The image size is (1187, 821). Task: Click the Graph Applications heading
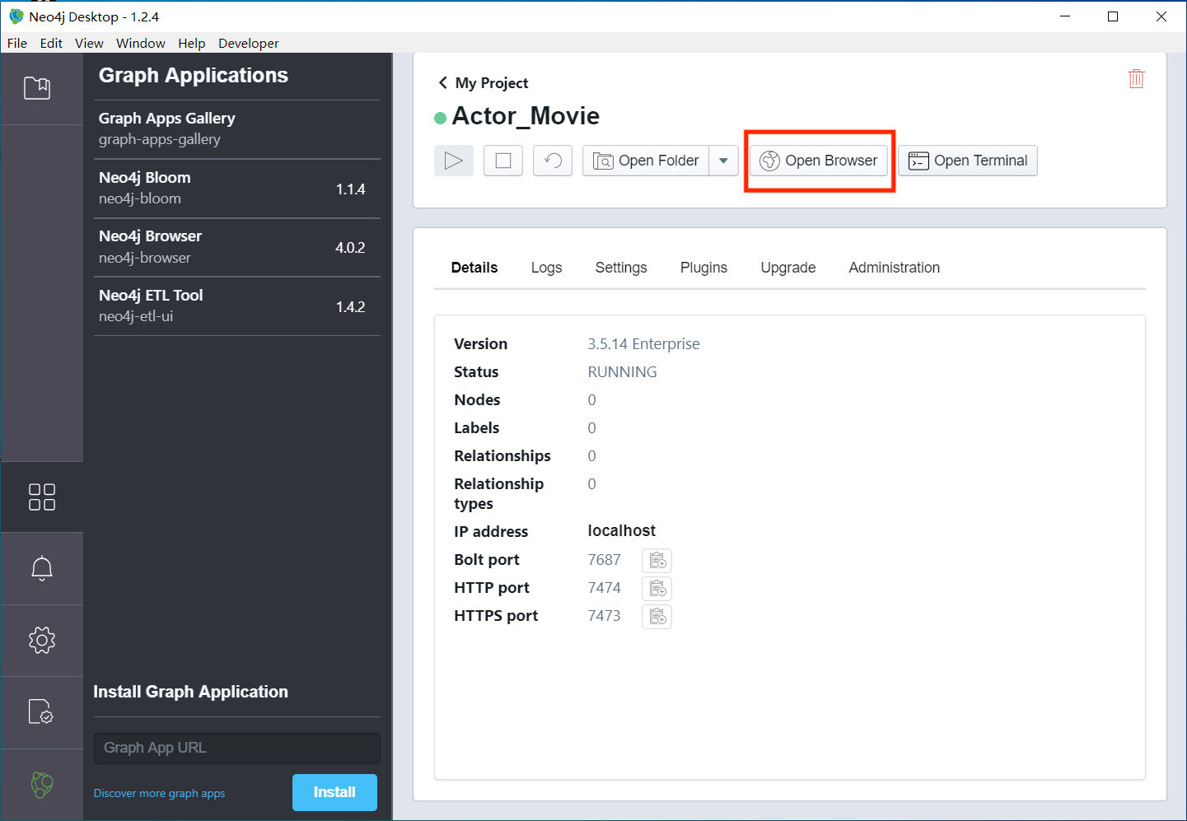pyautogui.click(x=194, y=75)
